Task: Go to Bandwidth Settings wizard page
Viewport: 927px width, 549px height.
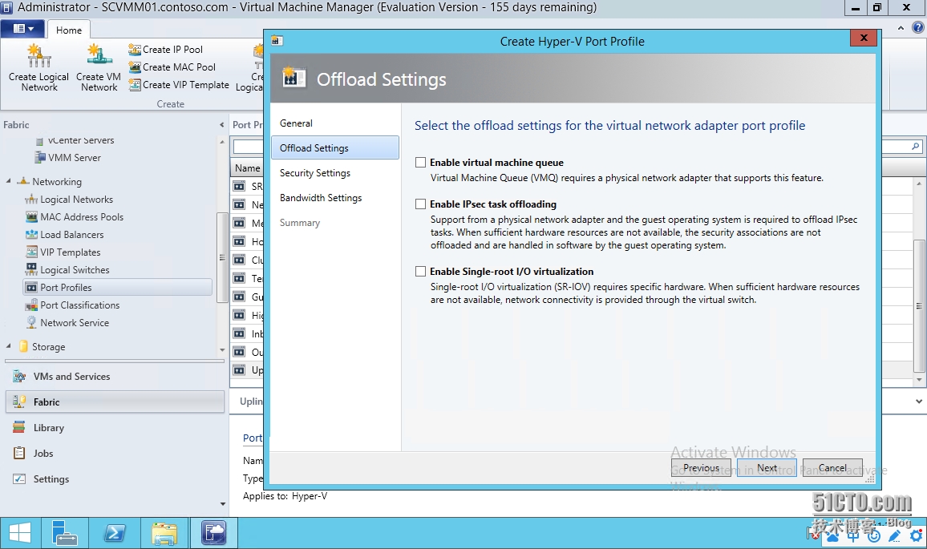Action: [321, 197]
